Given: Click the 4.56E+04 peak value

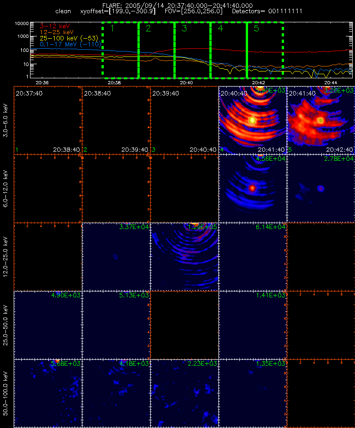Looking at the screenshot, I should (x=271, y=158).
